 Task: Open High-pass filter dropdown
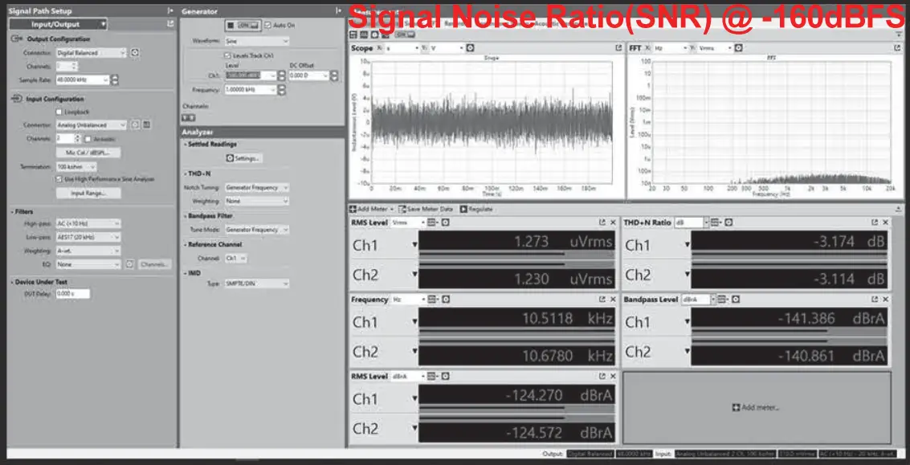pos(88,223)
